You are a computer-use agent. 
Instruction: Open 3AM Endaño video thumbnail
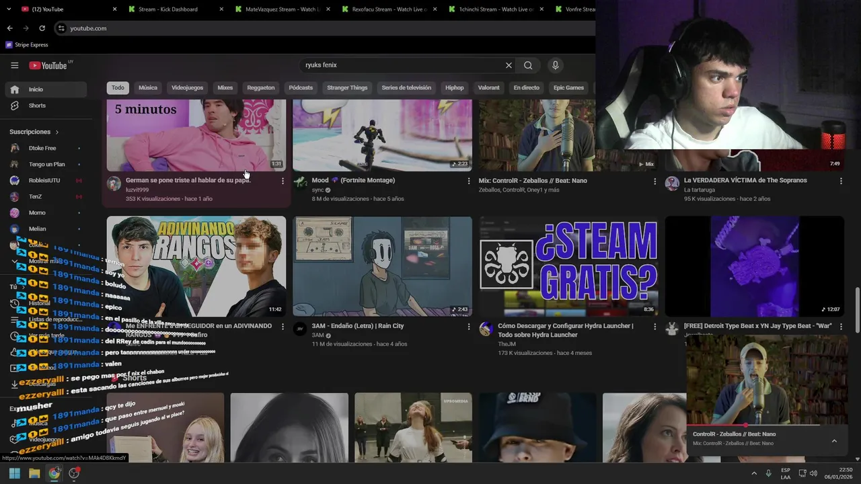pyautogui.click(x=382, y=266)
